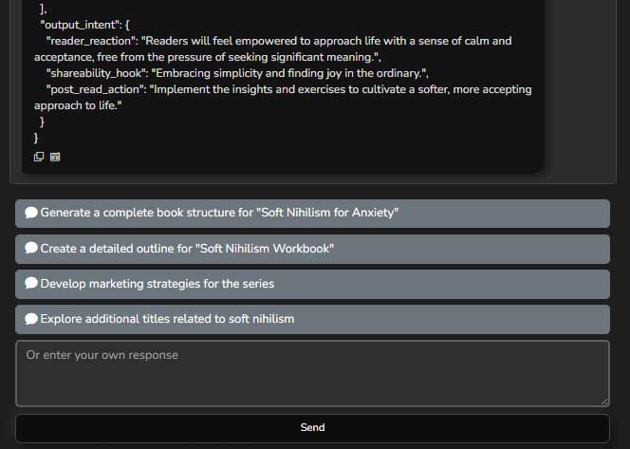
Task: Focus the 'Or enter your own response' box
Action: coord(312,373)
